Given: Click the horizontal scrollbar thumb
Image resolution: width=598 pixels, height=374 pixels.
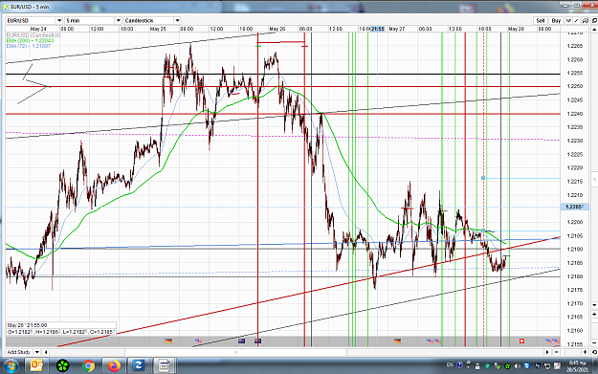Looking at the screenshot, I should pyautogui.click(x=235, y=352).
